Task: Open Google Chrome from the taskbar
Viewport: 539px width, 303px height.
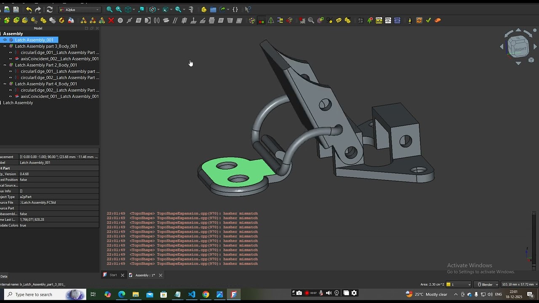Action: (205, 295)
